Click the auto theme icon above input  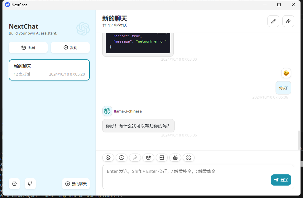click(122, 158)
